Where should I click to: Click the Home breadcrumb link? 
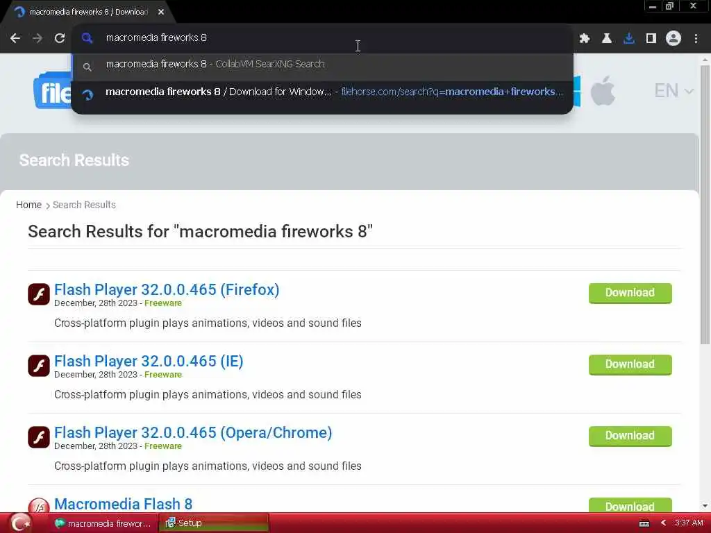(28, 205)
